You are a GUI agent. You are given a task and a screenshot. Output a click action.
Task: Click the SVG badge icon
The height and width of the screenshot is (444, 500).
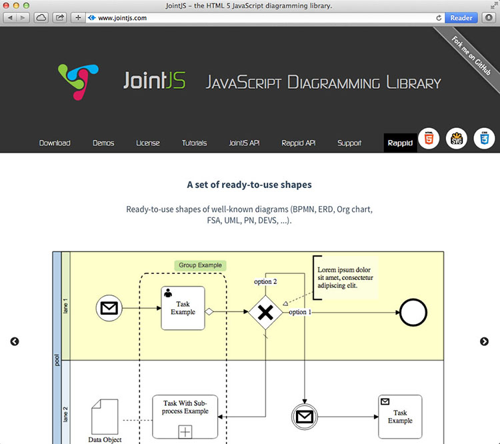pos(457,139)
